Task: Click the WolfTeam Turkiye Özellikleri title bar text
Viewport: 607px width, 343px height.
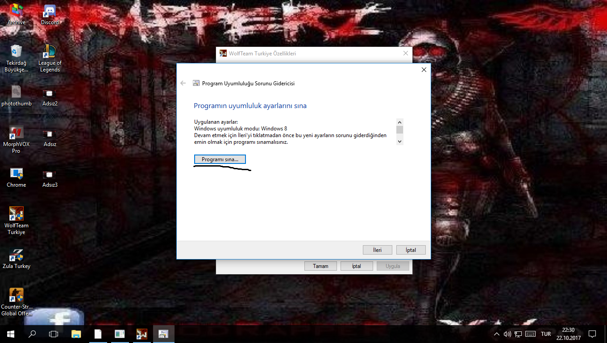Action: (x=262, y=54)
